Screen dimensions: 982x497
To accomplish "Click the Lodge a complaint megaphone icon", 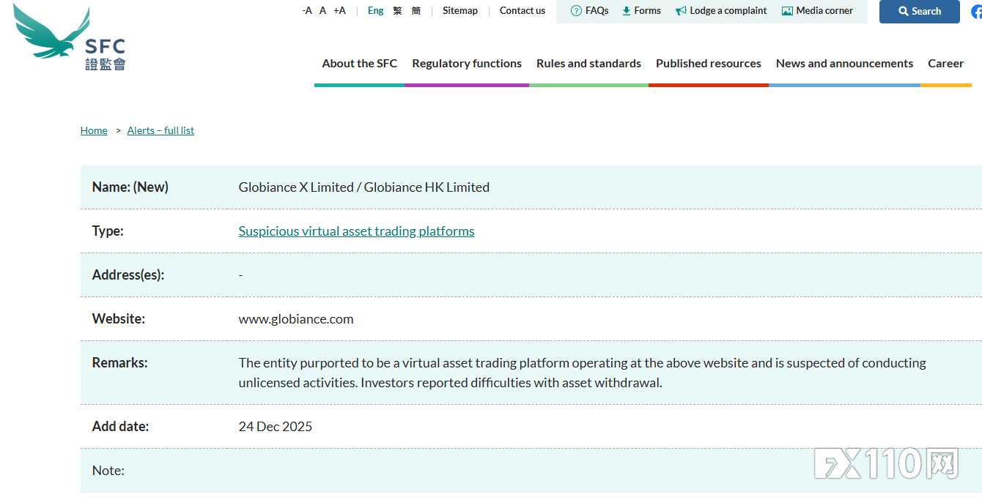I will click(x=681, y=11).
